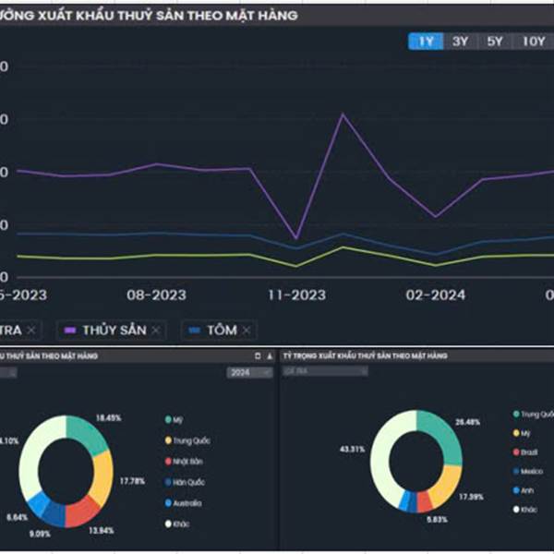Click the download icon in left donut panel header

[270, 356]
